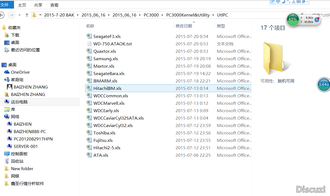Open the IME toolbar dropdown arrow

[307, 2]
